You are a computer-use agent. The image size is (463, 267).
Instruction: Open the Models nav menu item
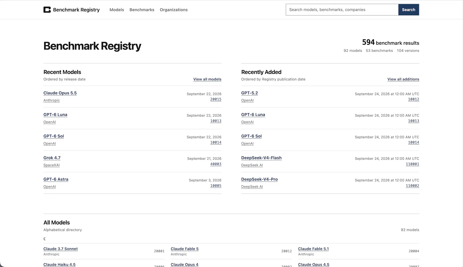(x=117, y=10)
